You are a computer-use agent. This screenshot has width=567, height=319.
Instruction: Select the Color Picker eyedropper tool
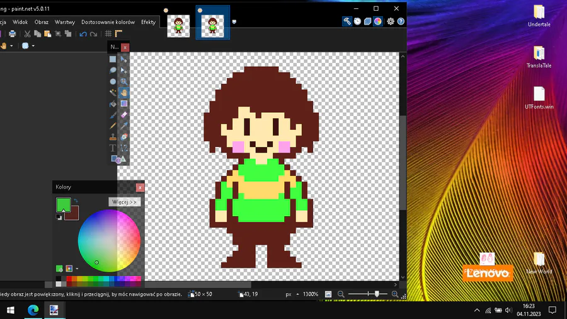point(124,126)
